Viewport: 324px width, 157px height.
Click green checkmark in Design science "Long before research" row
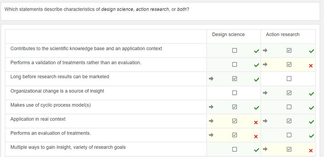[x=256, y=79]
